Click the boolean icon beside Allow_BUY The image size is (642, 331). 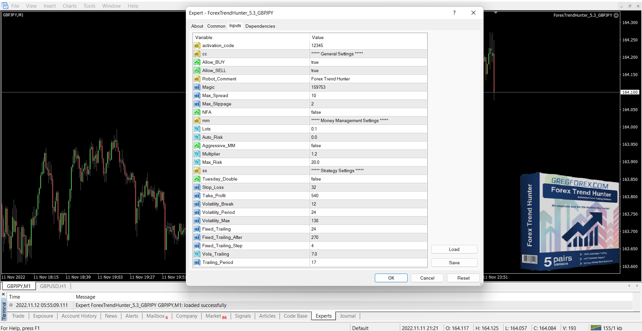pyautogui.click(x=197, y=62)
